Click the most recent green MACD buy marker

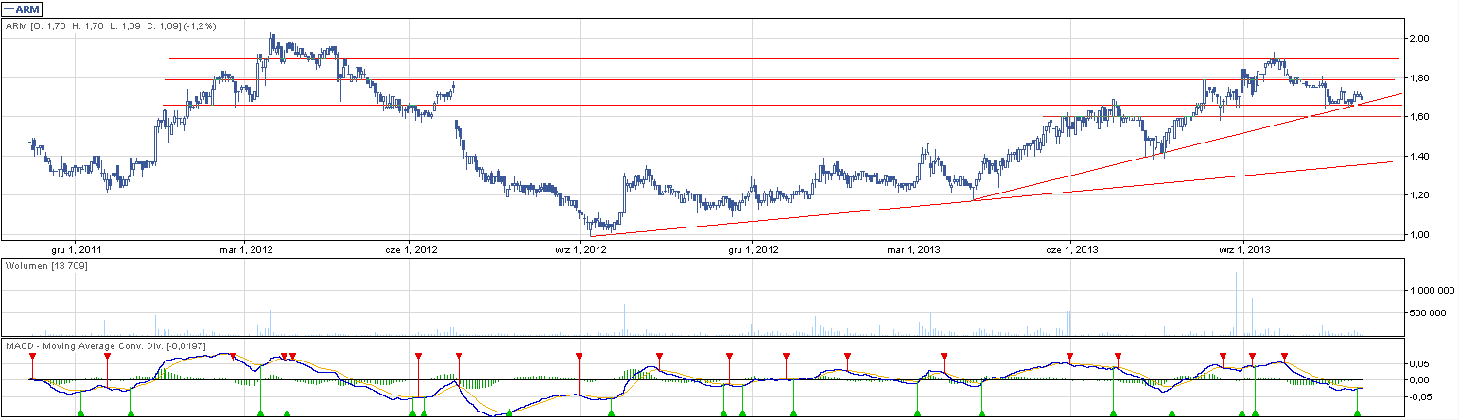pos(1357,412)
